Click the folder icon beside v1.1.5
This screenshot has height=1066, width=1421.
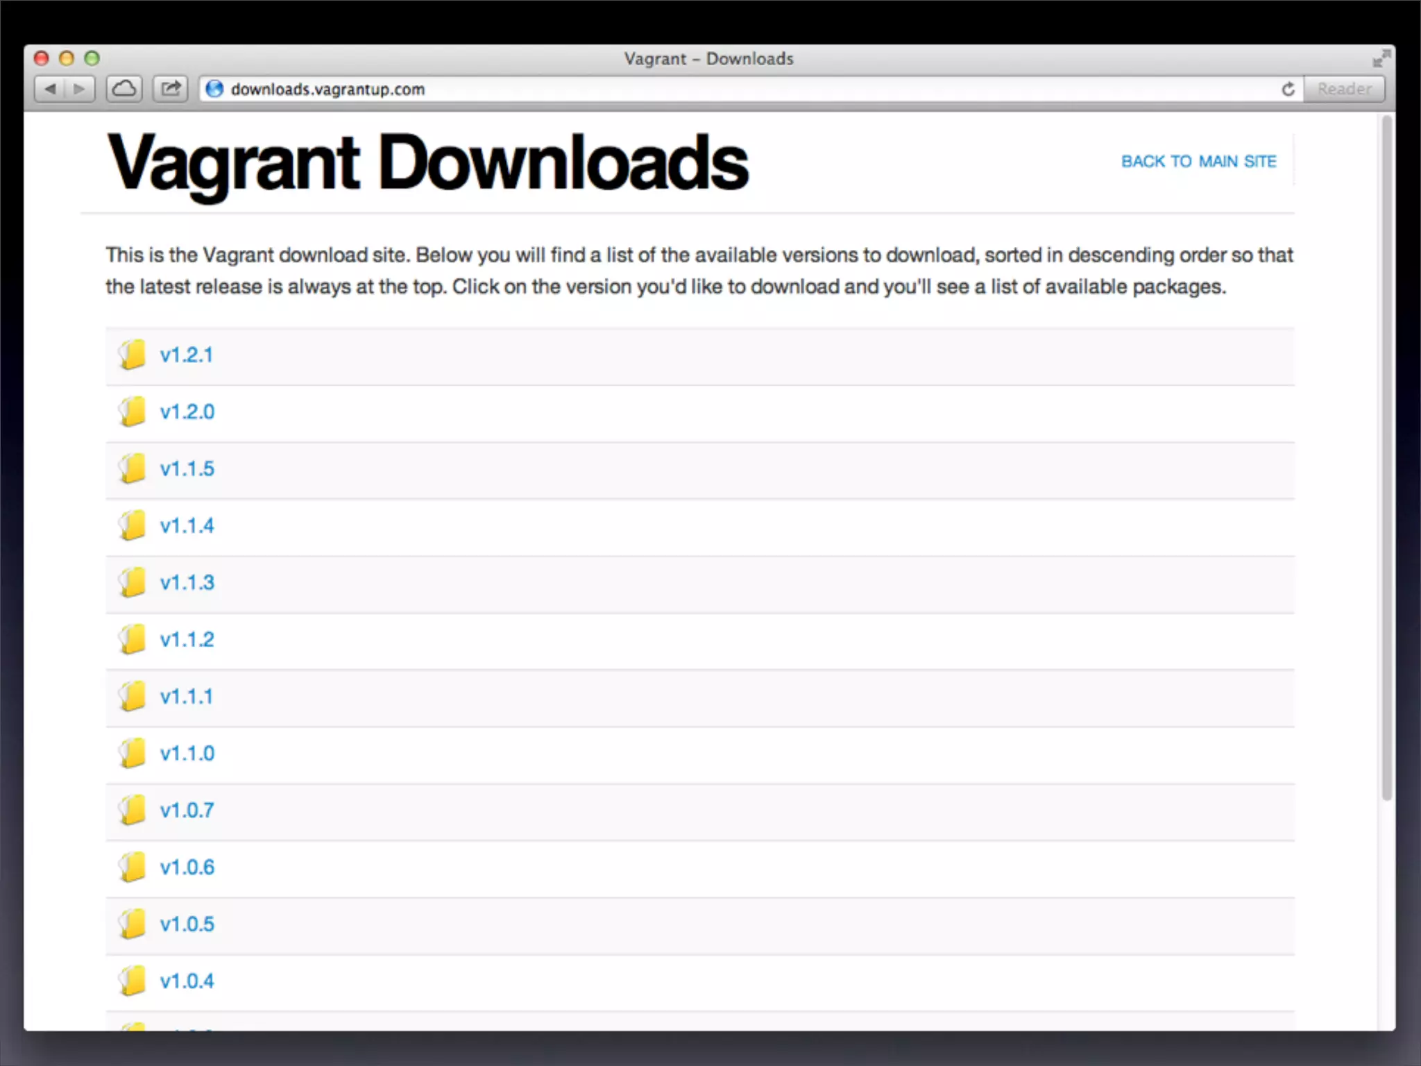(132, 468)
